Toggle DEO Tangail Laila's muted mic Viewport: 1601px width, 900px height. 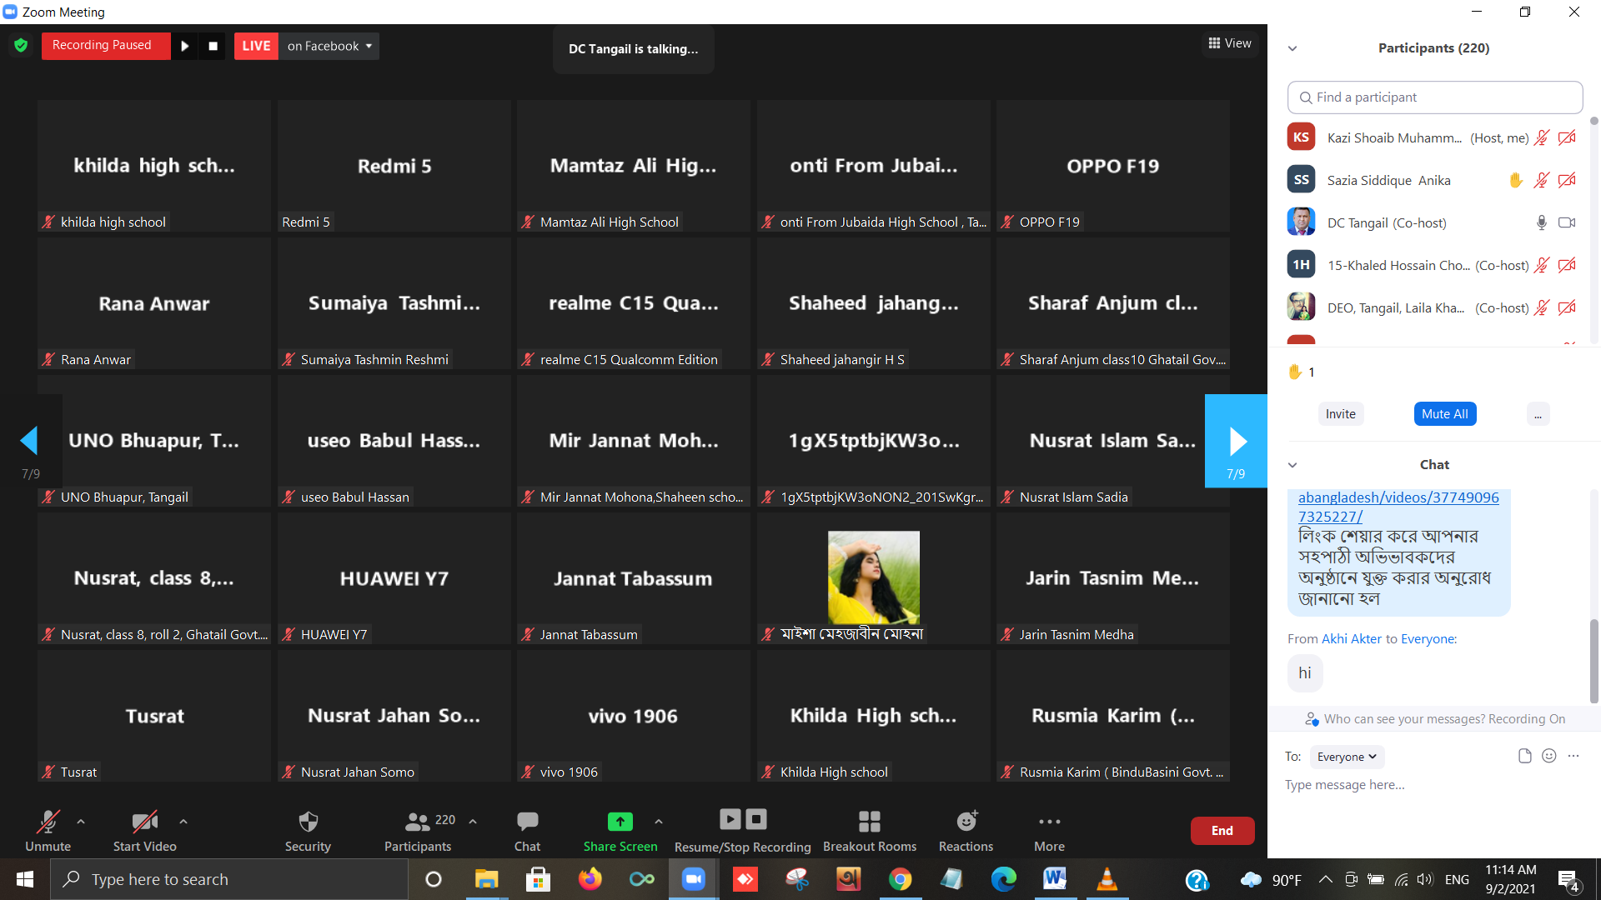[x=1542, y=307]
